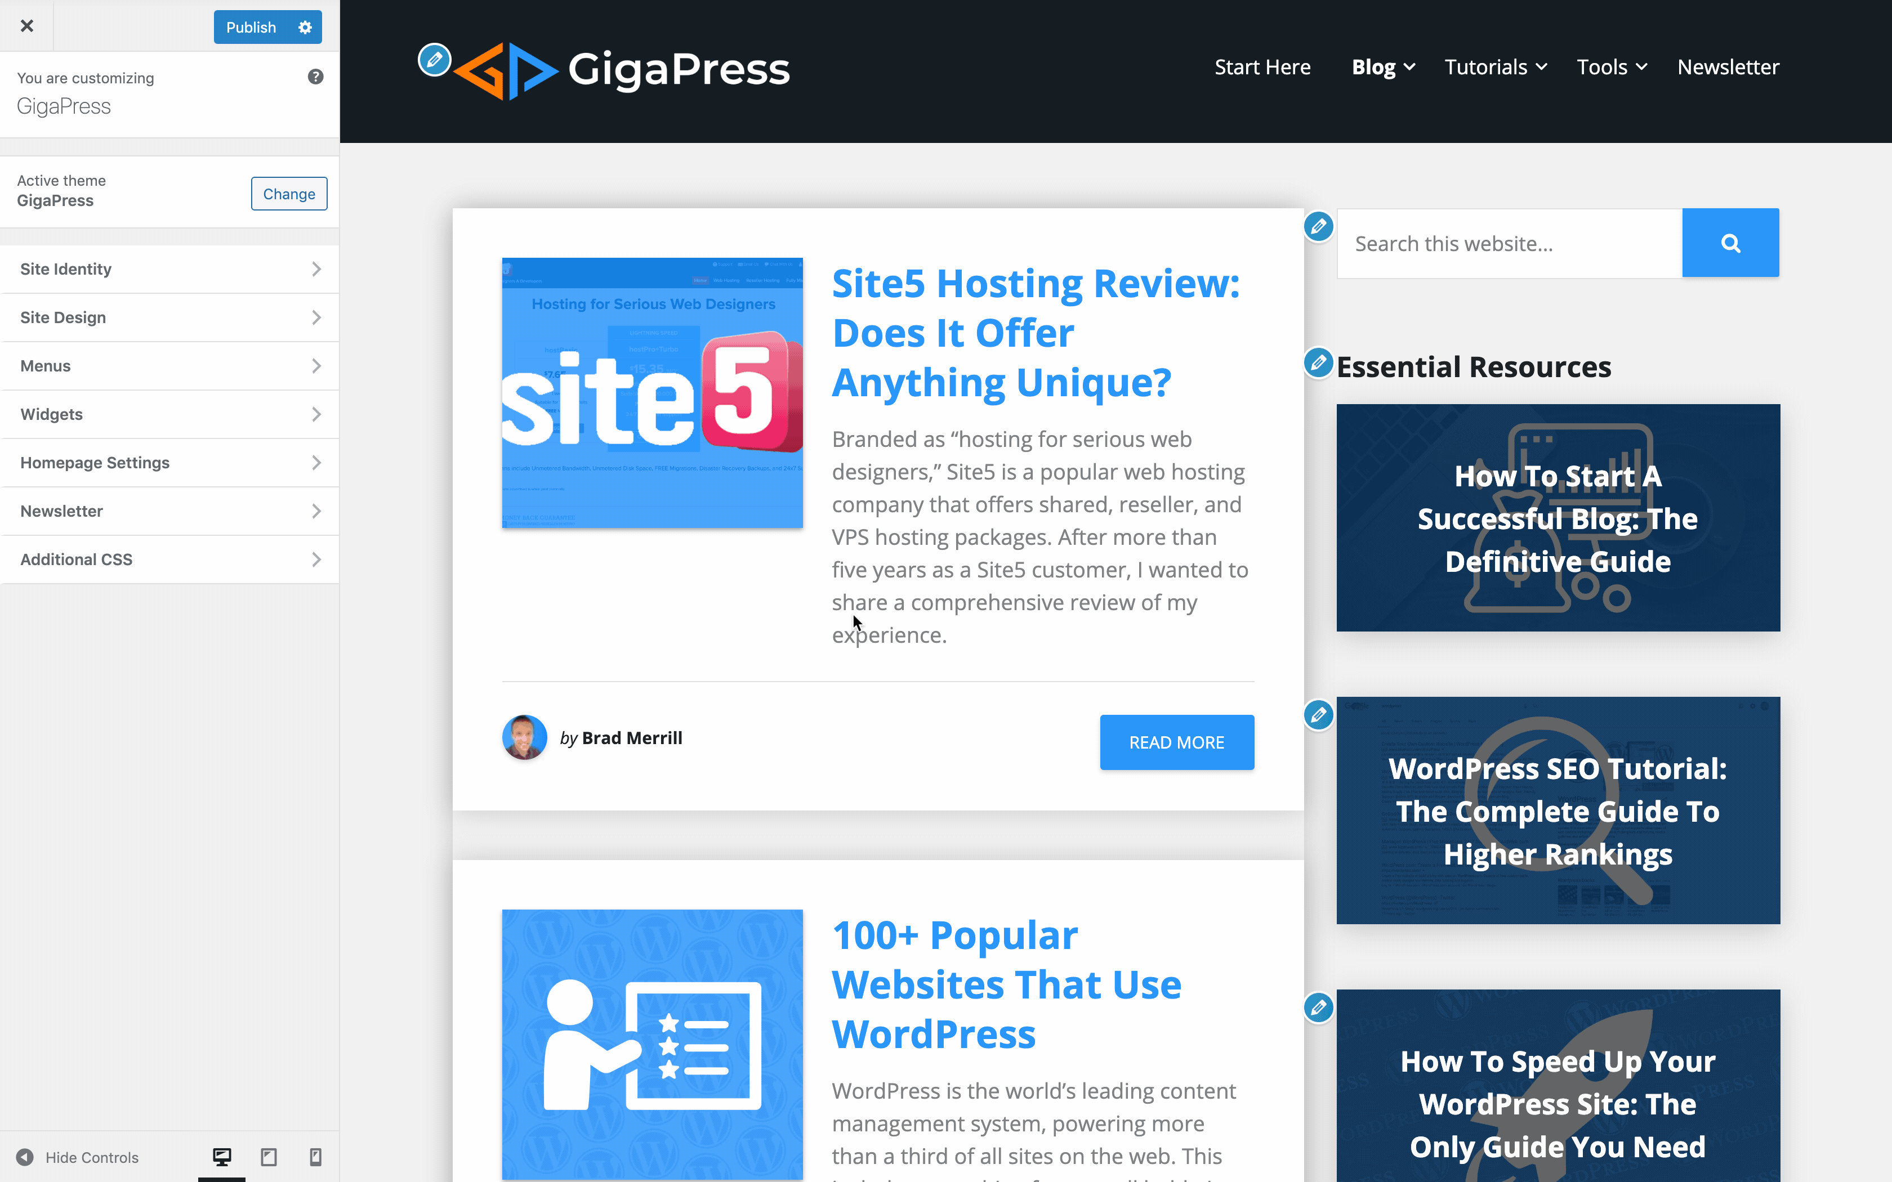The width and height of the screenshot is (1892, 1182).
Task: Click the tablet preview icon at bottom
Action: 269,1157
